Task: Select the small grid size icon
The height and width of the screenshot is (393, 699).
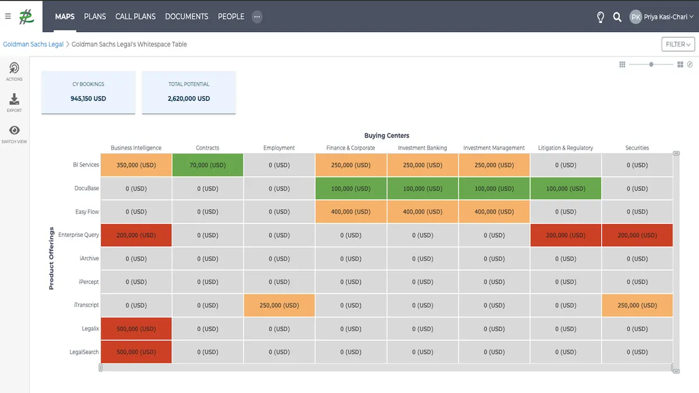Action: pos(622,65)
